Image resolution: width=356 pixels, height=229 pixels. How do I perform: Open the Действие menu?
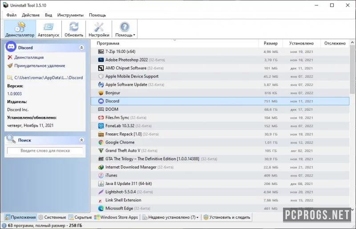coord(31,15)
